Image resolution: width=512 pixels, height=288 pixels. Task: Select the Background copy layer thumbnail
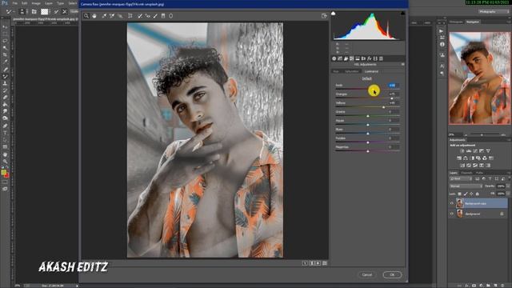point(459,203)
